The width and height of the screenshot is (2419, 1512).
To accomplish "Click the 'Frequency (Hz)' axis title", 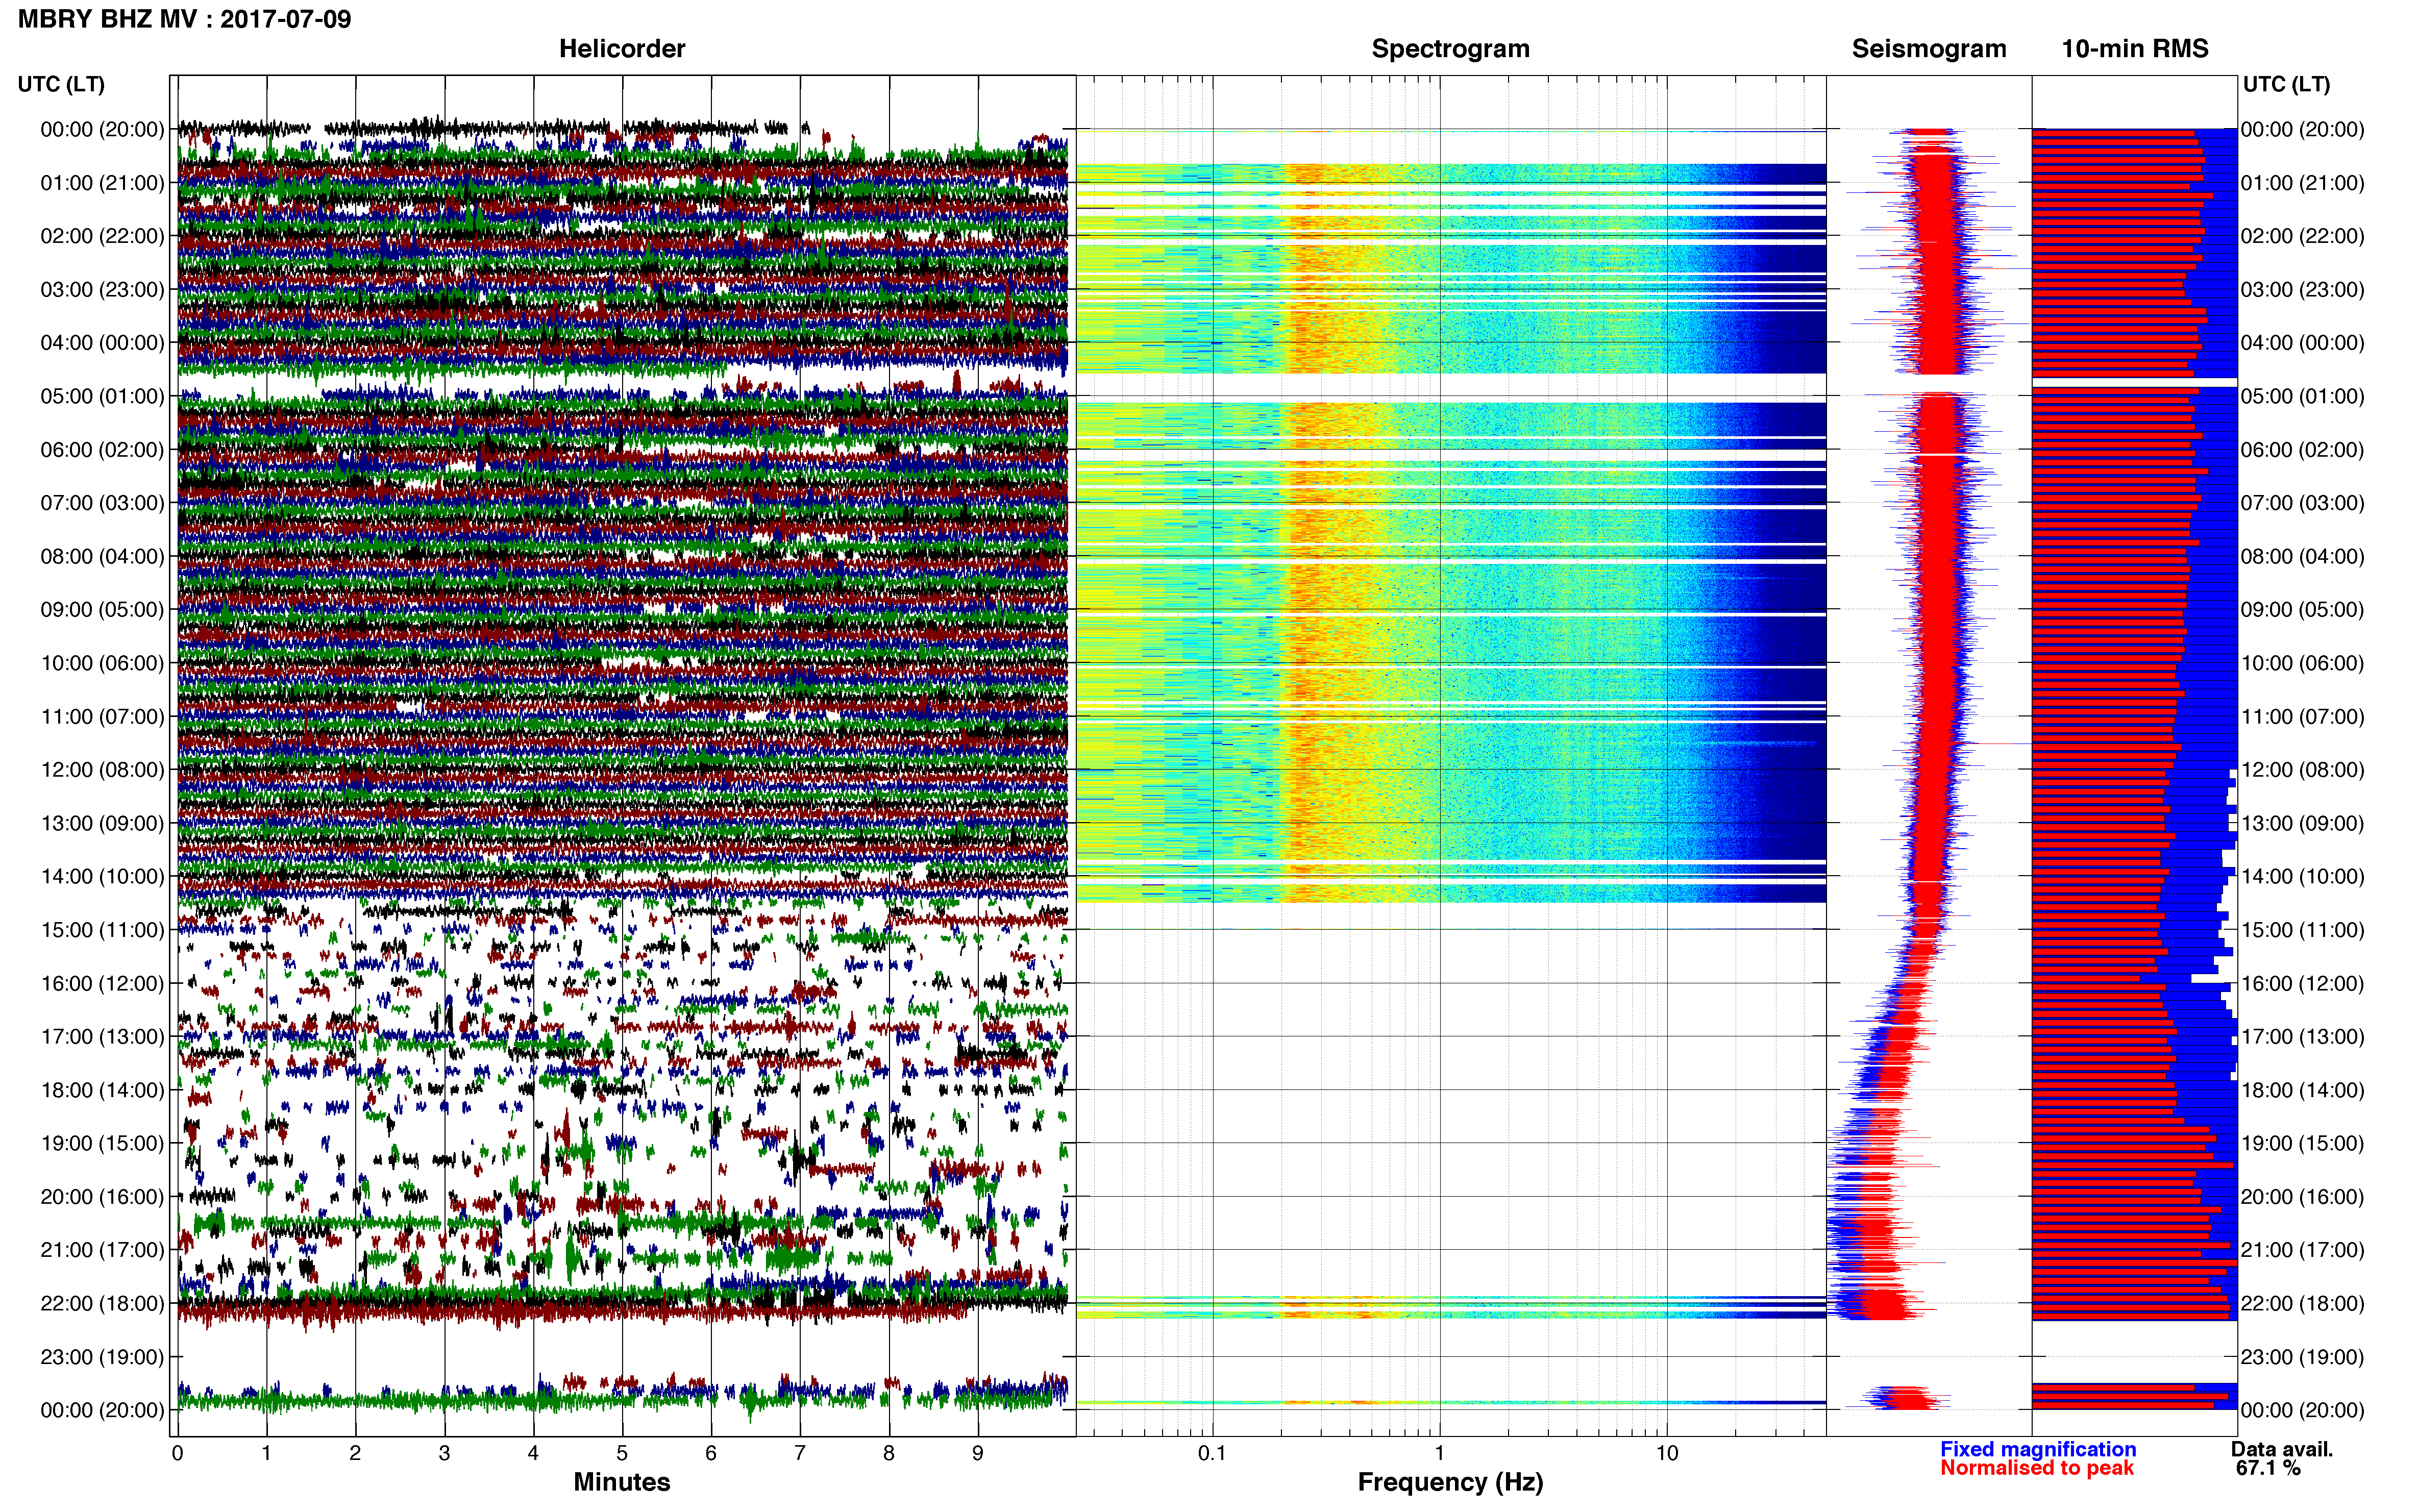I will point(1450,1482).
